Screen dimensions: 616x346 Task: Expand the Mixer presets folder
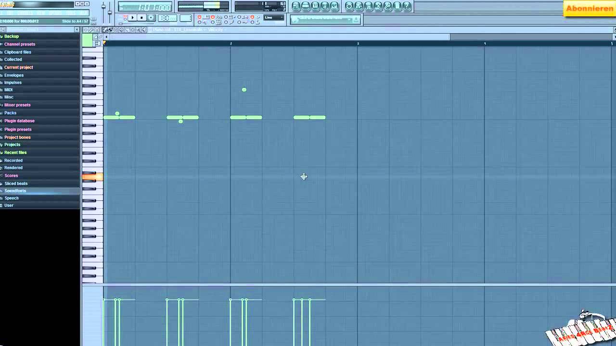coord(17,105)
